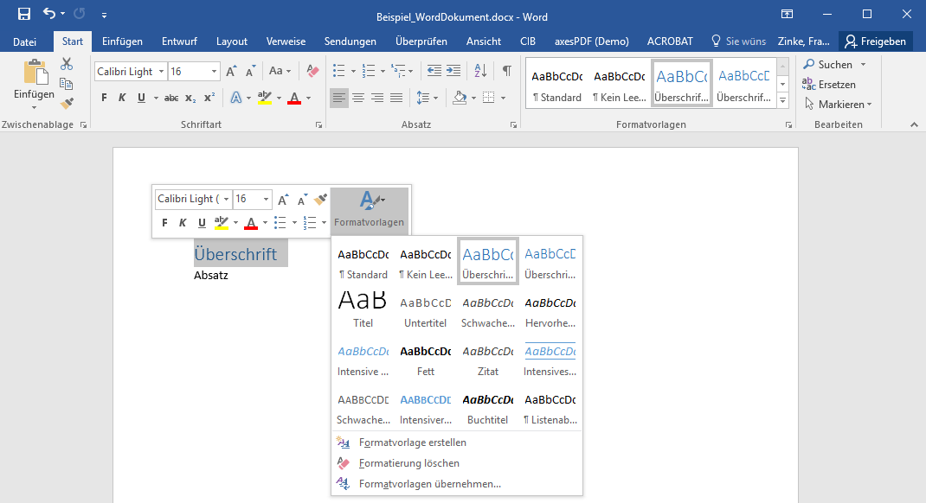The width and height of the screenshot is (926, 503).
Task: Click the Save icon in title bar
Action: coord(24,15)
